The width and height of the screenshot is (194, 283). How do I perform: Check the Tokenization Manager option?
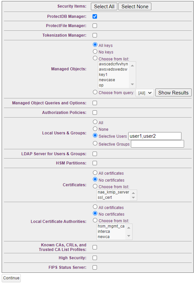click(x=95, y=35)
